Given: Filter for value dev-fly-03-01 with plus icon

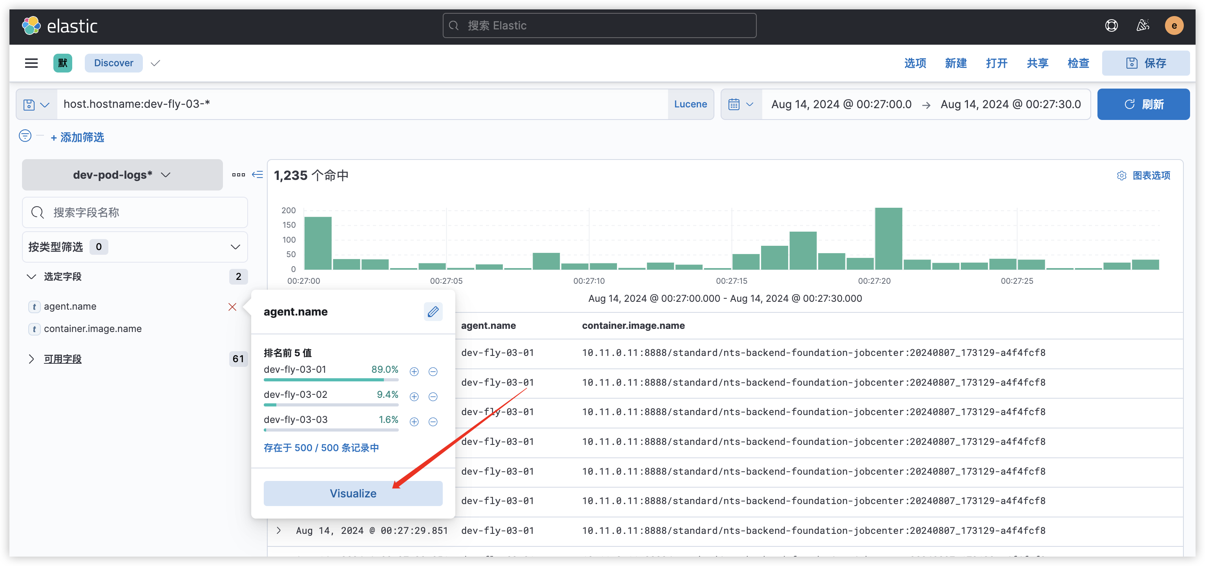Looking at the screenshot, I should coord(414,372).
